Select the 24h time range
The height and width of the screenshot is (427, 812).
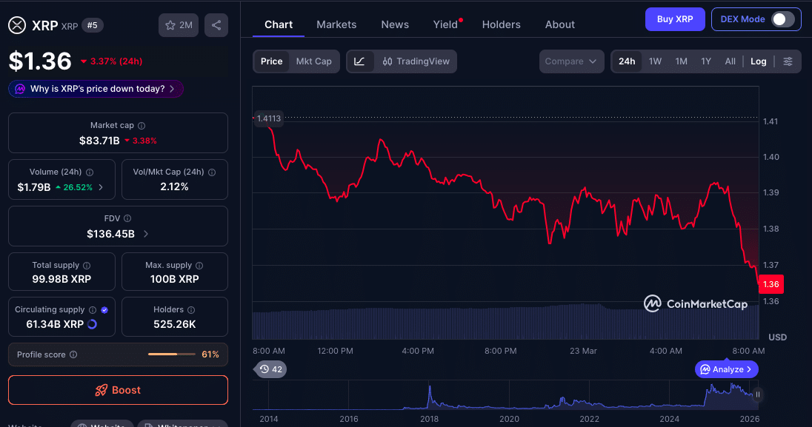[x=627, y=61]
